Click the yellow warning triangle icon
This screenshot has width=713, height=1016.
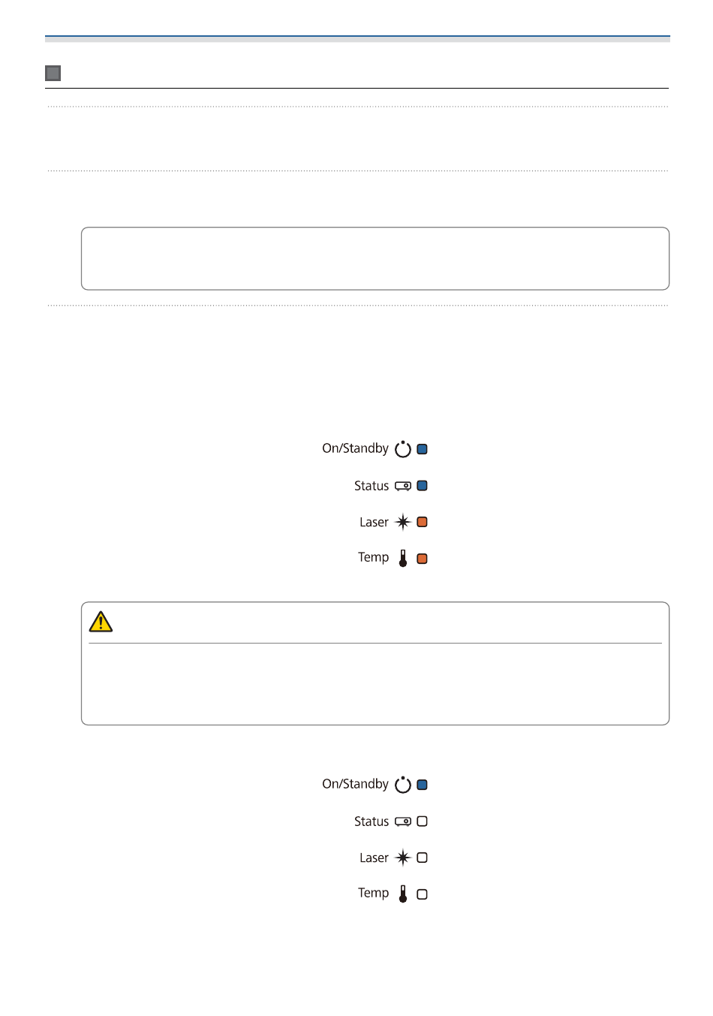click(101, 622)
